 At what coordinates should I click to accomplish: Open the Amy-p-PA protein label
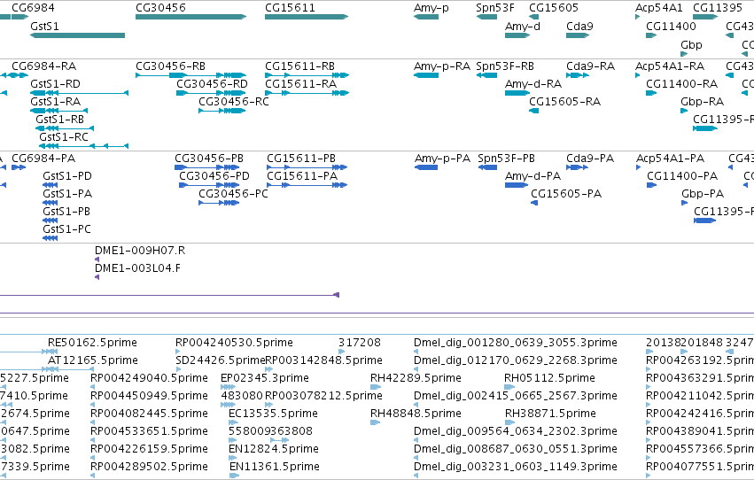tap(442, 159)
